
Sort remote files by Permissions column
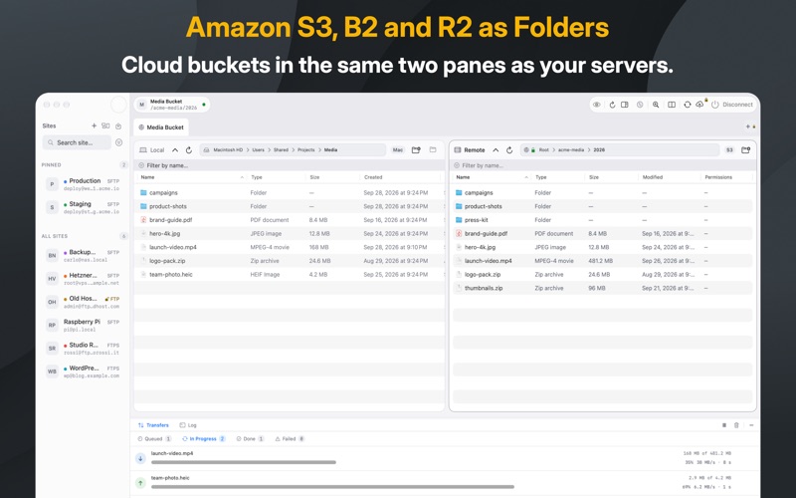tap(726, 177)
